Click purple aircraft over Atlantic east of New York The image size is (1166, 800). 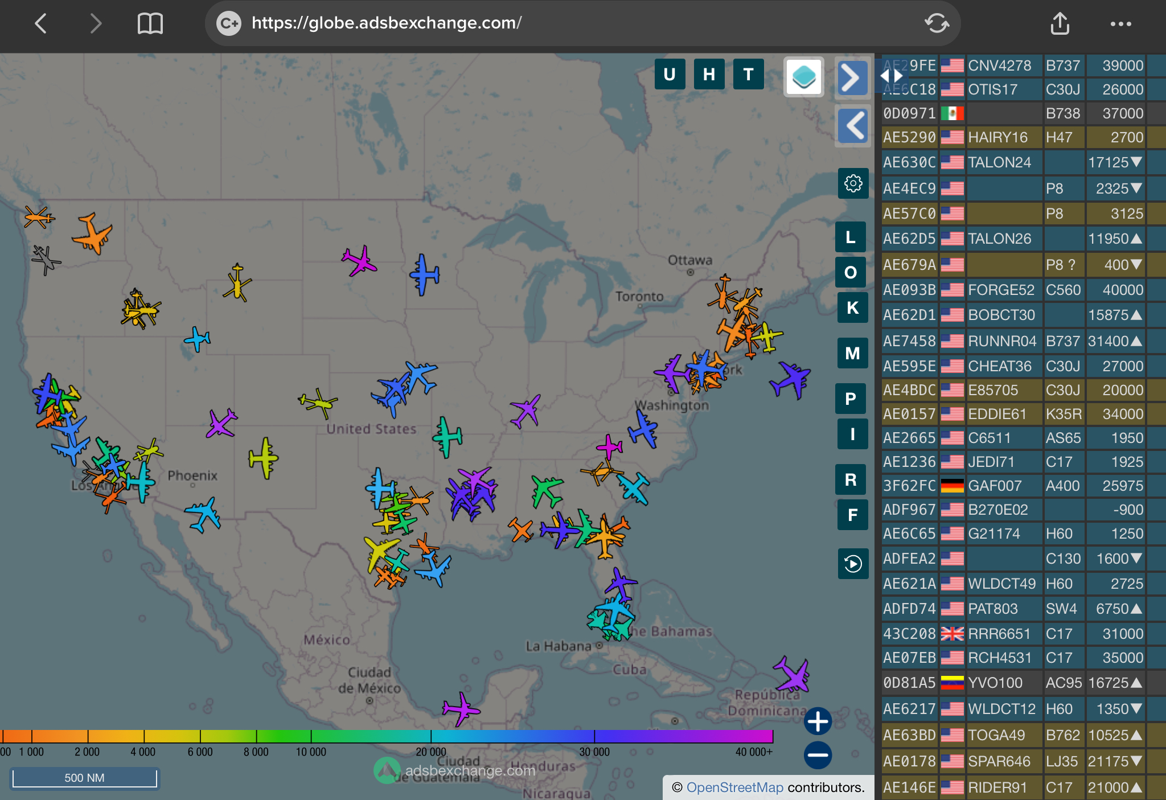coord(790,379)
